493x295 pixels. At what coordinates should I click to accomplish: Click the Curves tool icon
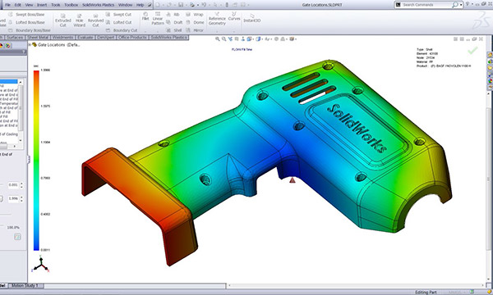[x=234, y=16]
